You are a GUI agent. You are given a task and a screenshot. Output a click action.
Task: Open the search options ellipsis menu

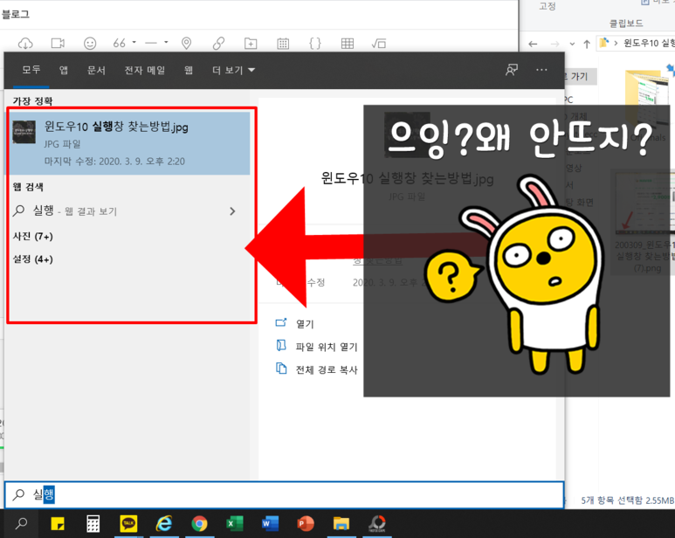(x=541, y=70)
